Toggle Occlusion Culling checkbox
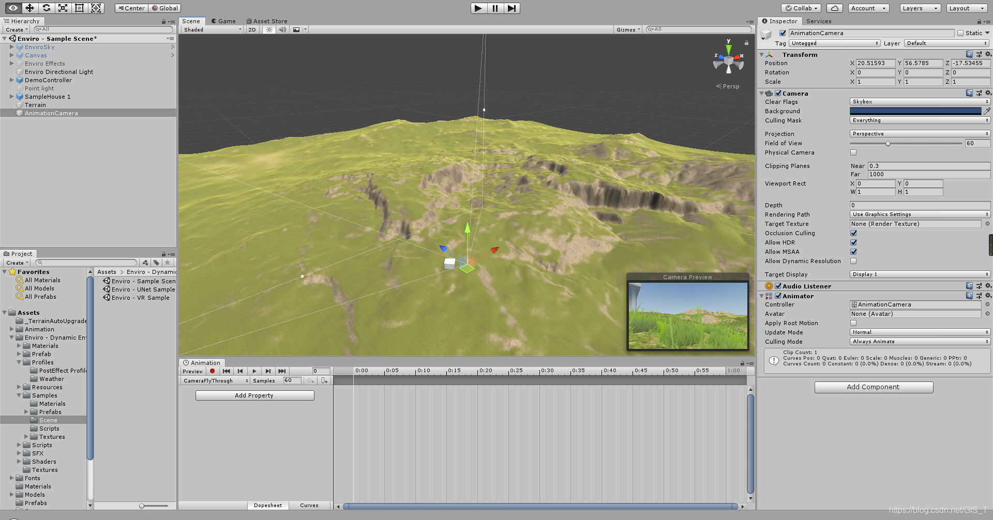993x520 pixels. point(853,233)
